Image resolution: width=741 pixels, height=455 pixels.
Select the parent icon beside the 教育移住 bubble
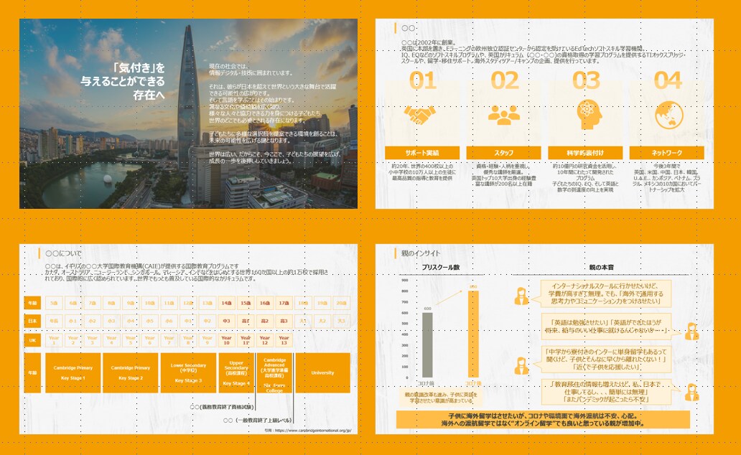[x=692, y=392]
